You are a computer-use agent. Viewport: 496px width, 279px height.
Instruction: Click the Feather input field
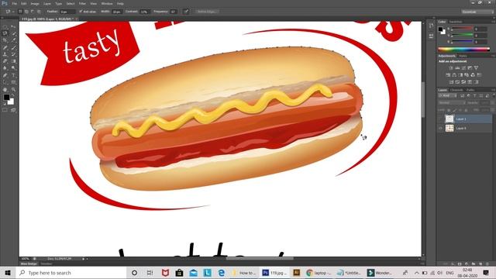click(67, 12)
